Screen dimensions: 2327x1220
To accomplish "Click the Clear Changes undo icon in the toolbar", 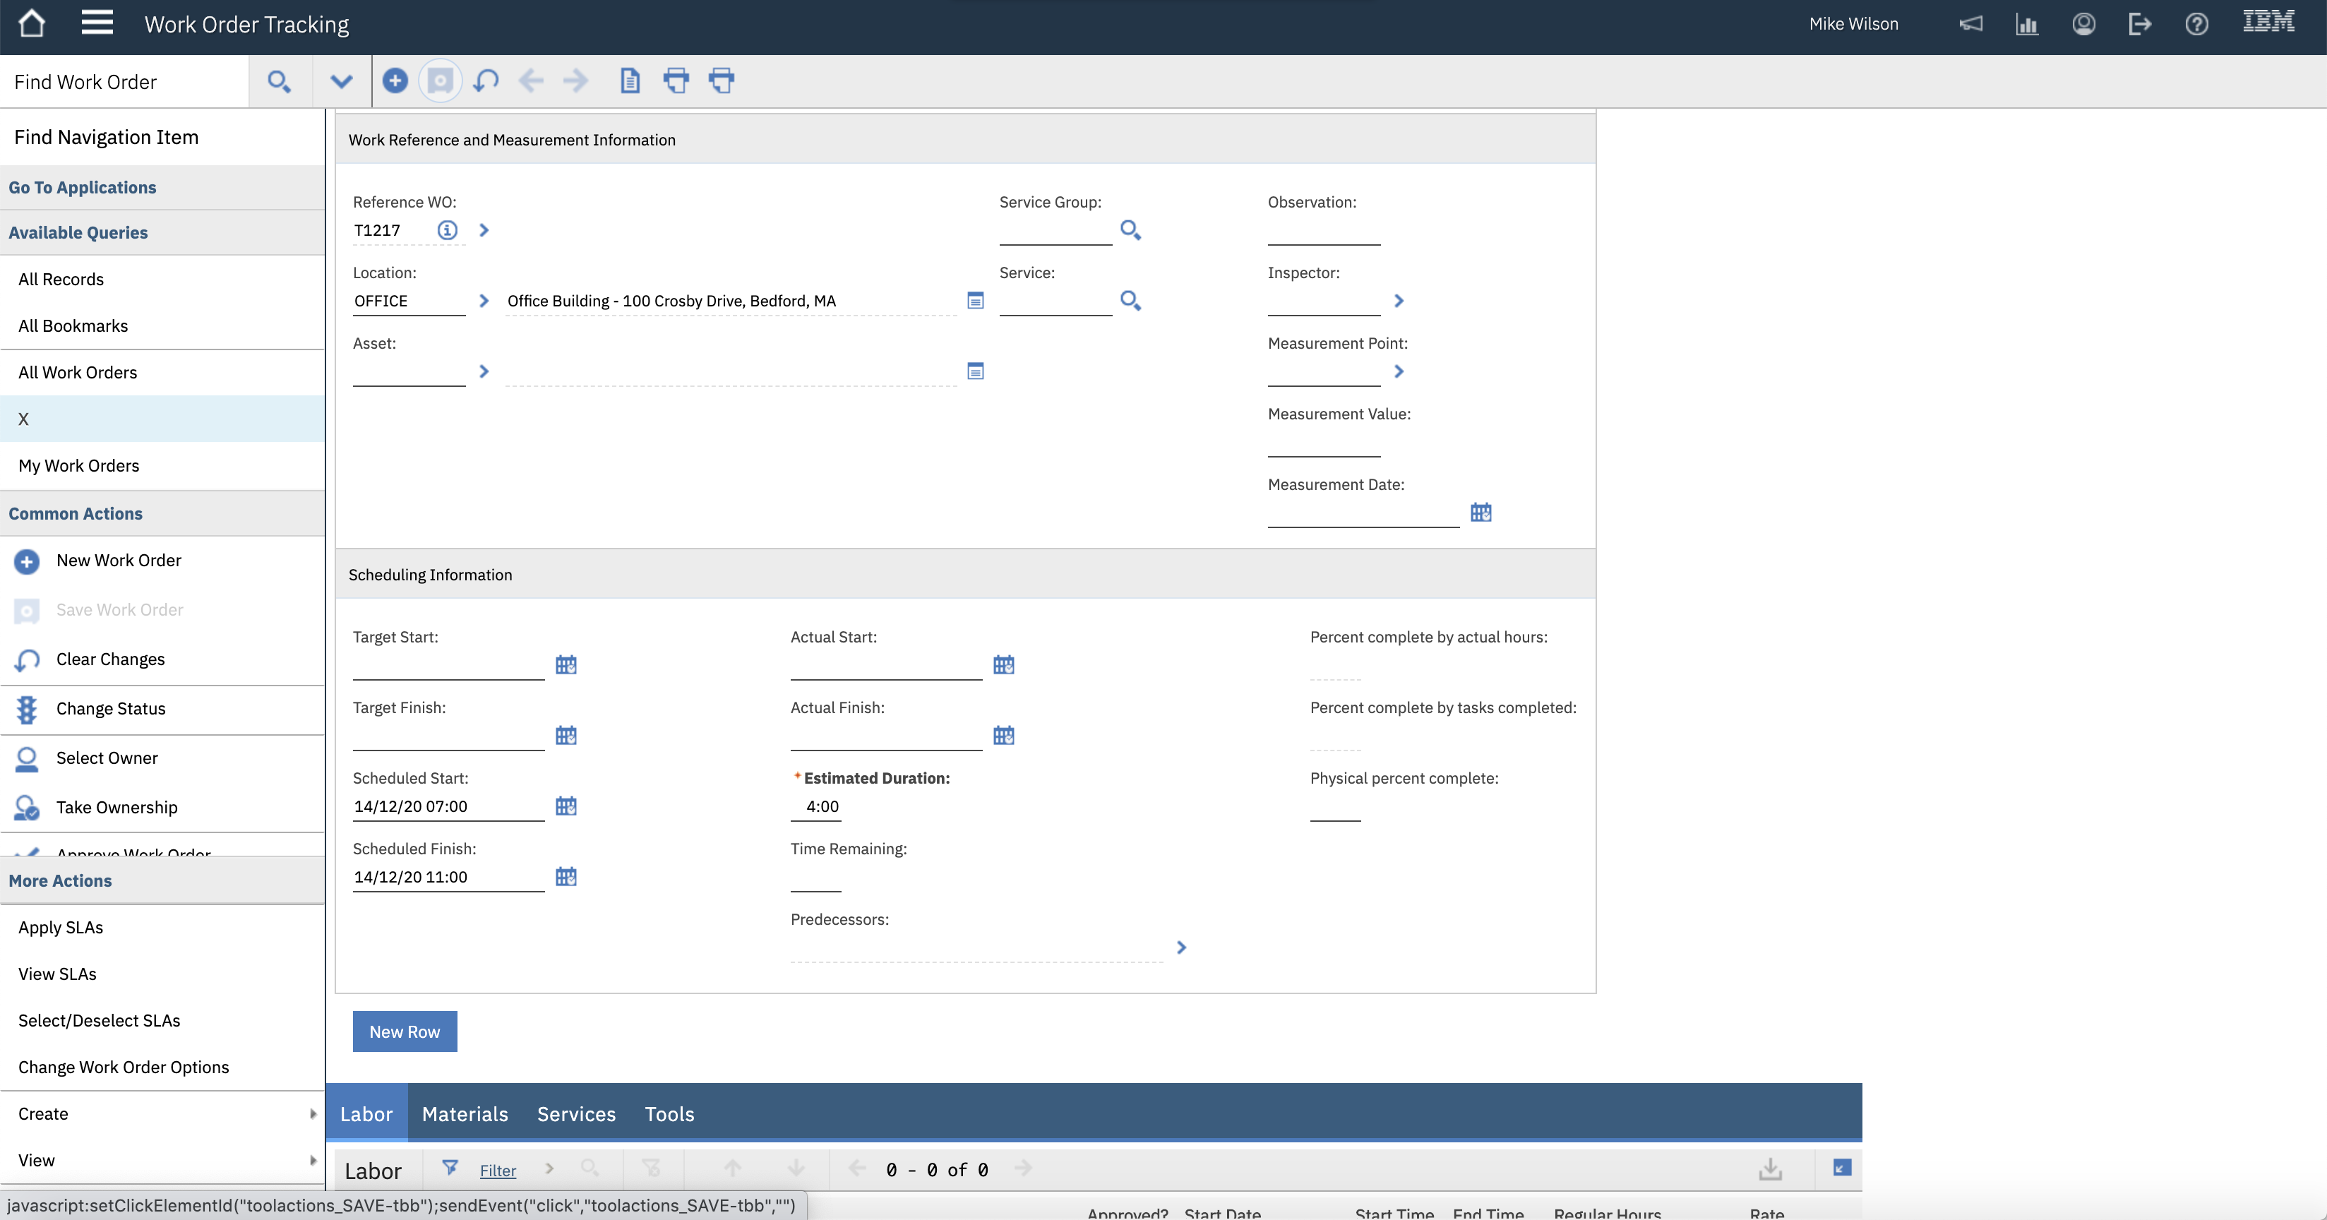I will tap(485, 80).
